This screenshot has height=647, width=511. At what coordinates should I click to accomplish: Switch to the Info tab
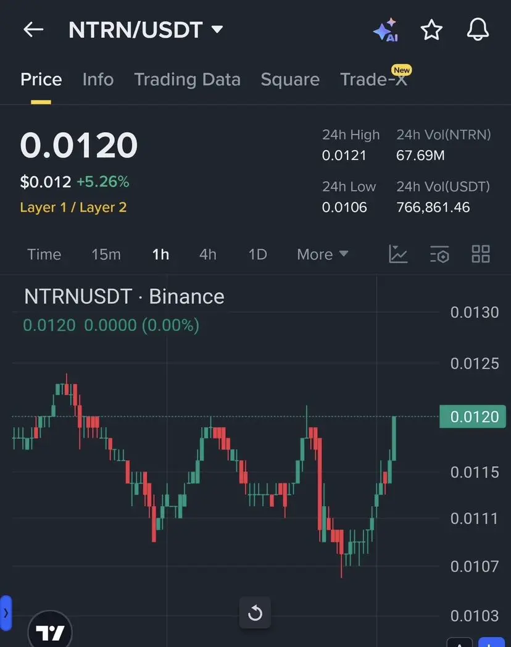coord(98,79)
